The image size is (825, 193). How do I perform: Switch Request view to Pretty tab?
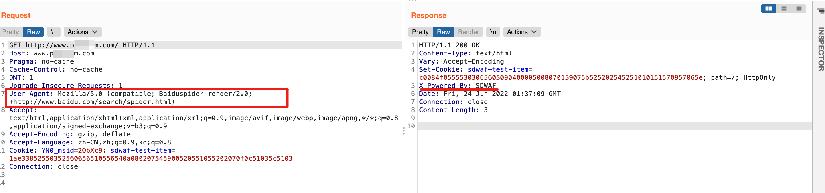click(x=11, y=32)
